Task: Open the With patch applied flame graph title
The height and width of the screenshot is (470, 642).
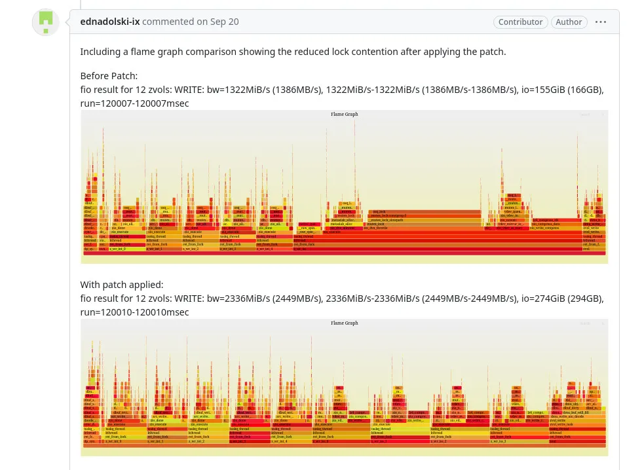Action: [x=345, y=323]
